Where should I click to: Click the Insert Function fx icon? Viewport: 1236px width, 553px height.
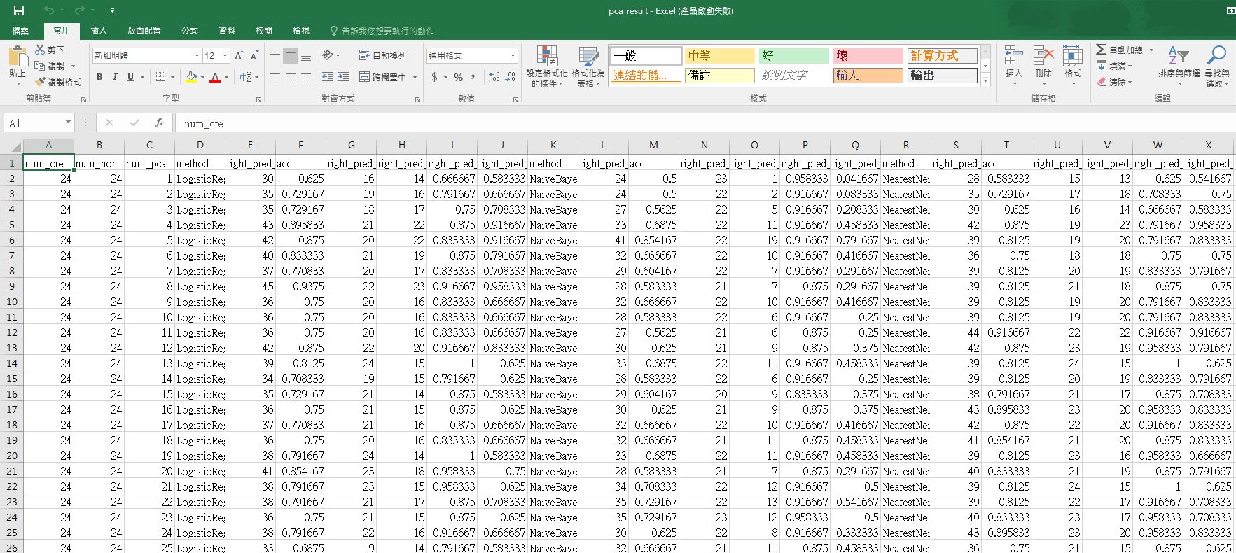(x=160, y=123)
